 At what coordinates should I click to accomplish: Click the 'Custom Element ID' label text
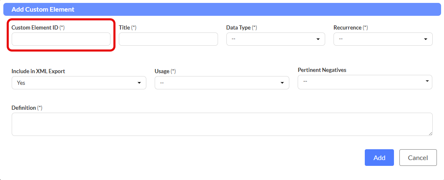pyautogui.click(x=35, y=27)
